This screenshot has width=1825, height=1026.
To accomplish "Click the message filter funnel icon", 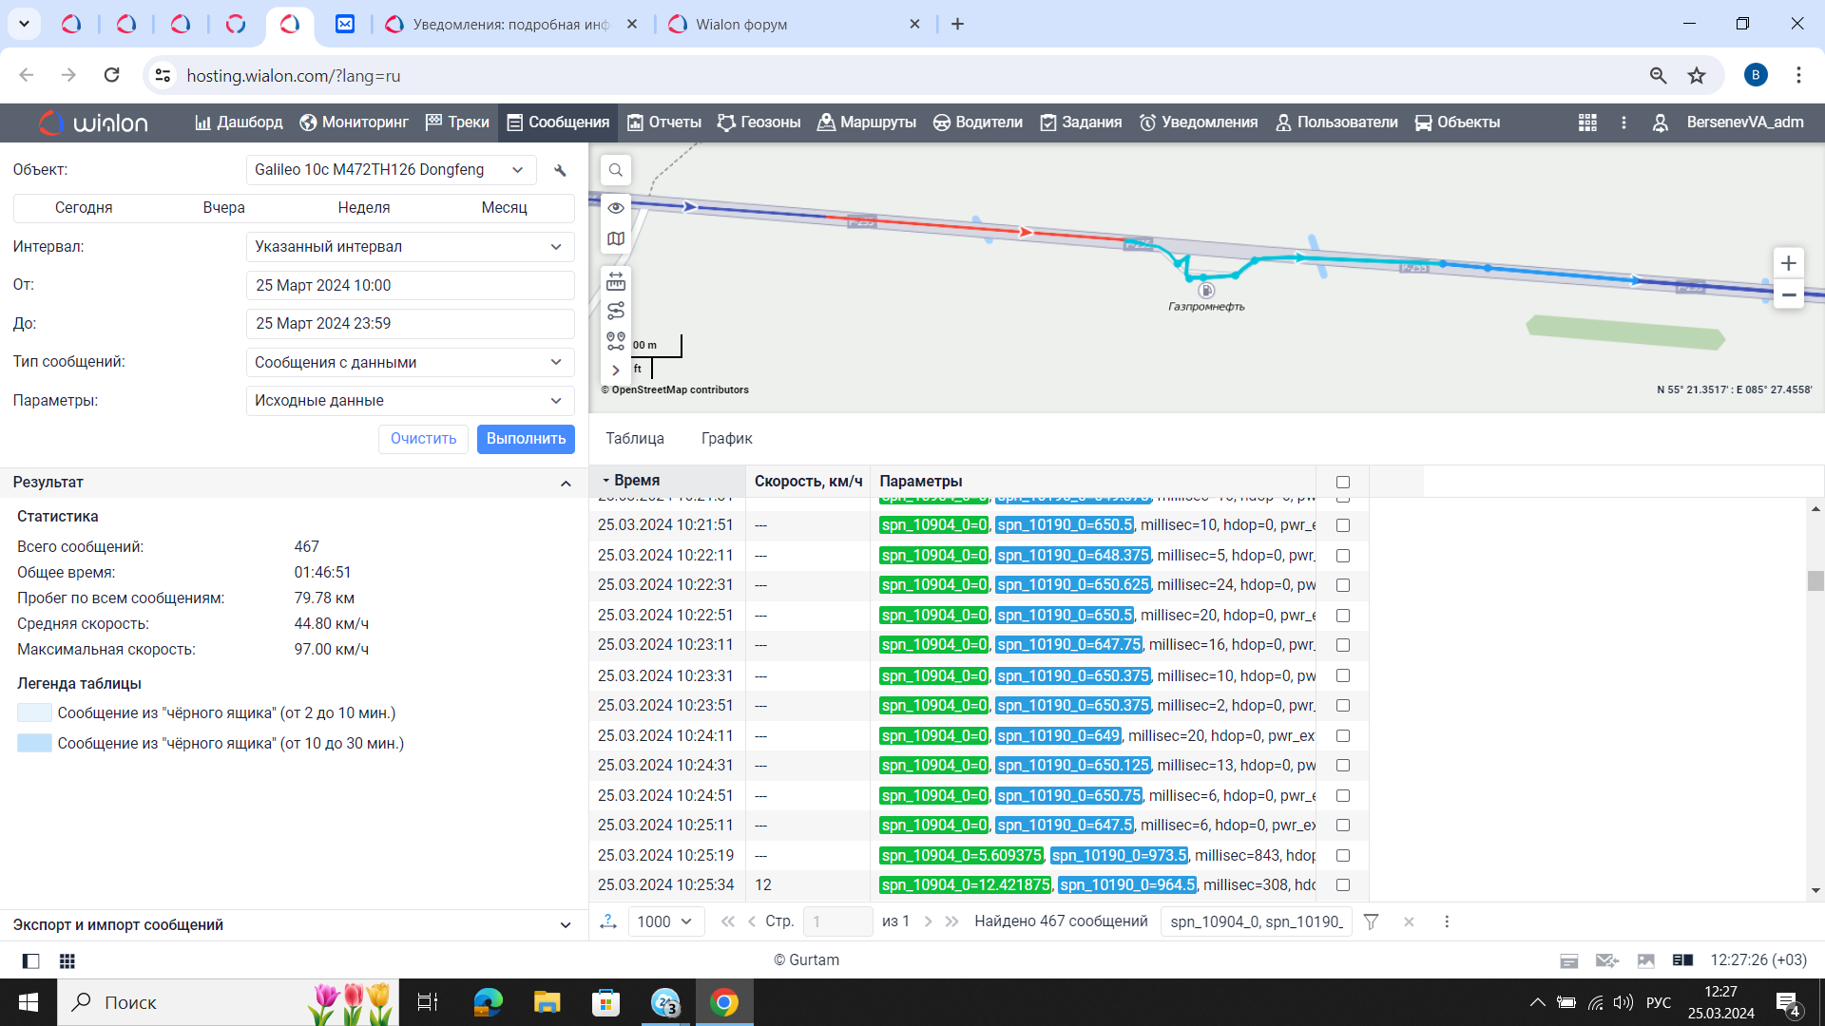I will (x=1371, y=921).
